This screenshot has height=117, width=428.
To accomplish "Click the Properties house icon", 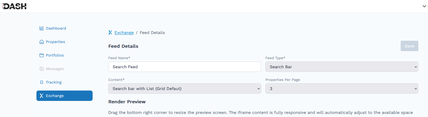I will [x=42, y=42].
